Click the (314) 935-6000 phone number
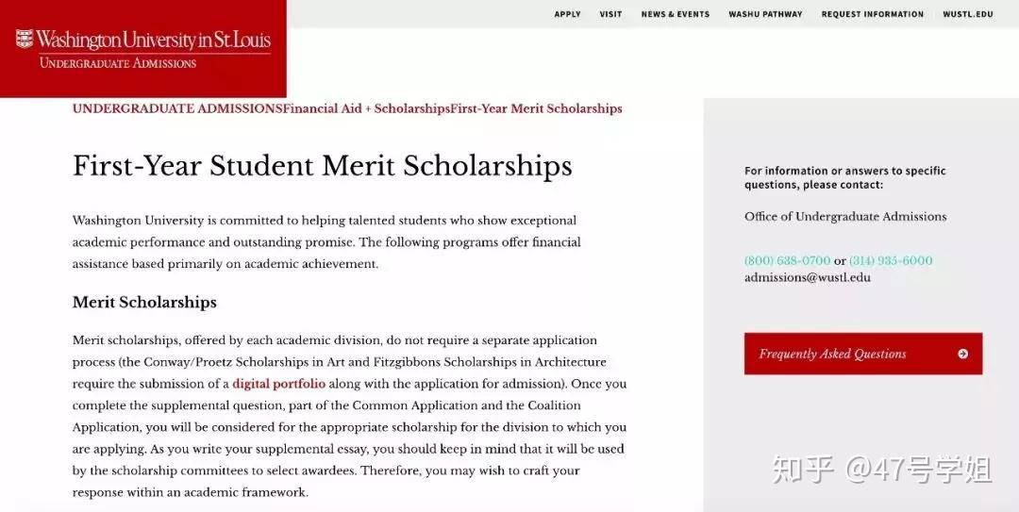Screen dimensions: 1019x512 click(x=891, y=260)
